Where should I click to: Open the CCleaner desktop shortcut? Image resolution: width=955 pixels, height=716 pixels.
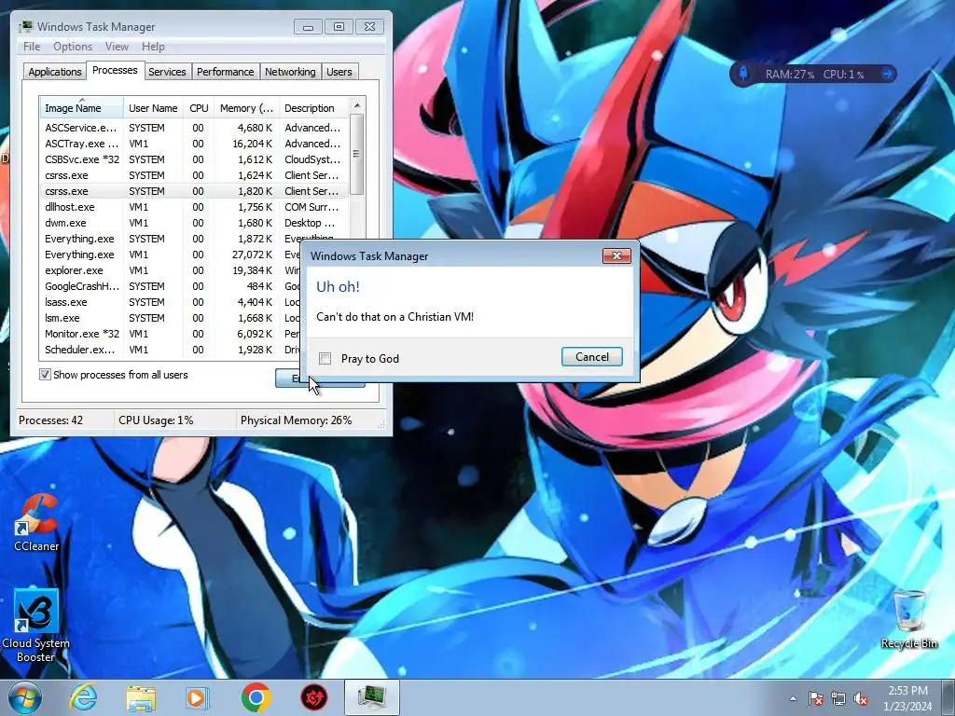coord(36,522)
